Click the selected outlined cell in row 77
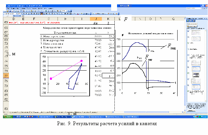Image resolution: width=208 pixels, height=135 pixels. pyautogui.click(x=108, y=76)
